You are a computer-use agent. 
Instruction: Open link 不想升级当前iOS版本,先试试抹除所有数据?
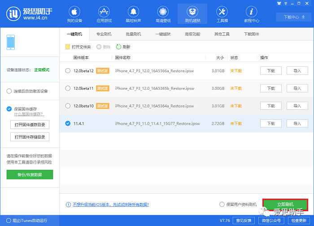[x=111, y=204]
